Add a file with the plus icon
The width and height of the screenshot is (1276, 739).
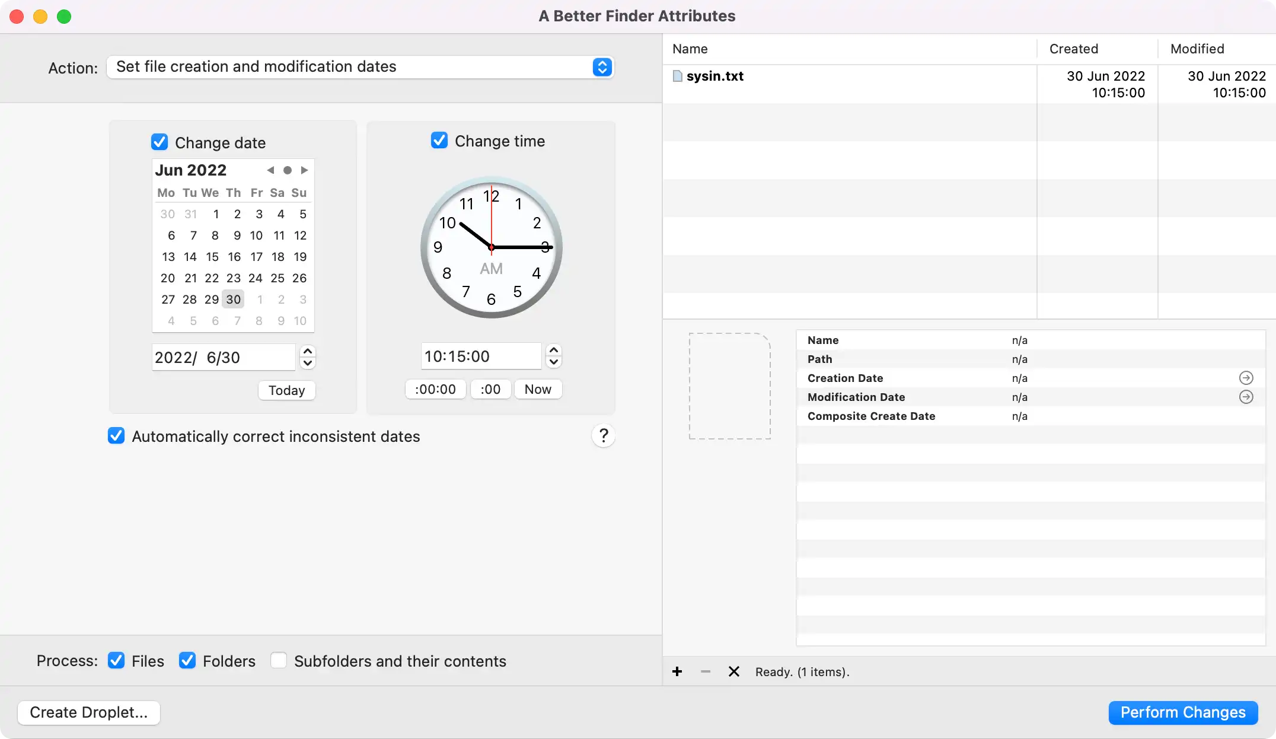(x=677, y=671)
